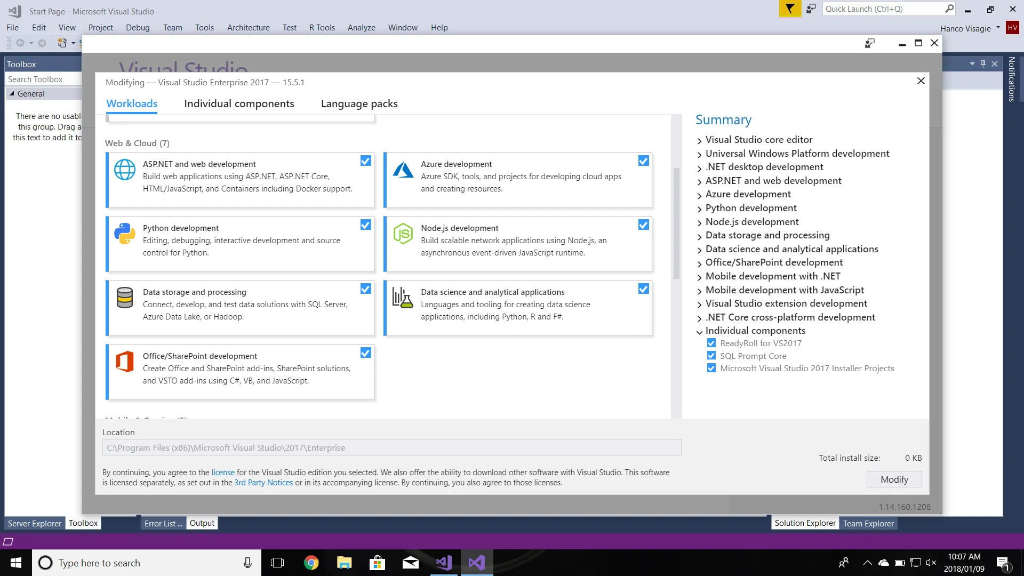The image size is (1024, 576).
Task: Expand Visual Studio core editor summary
Action: point(700,141)
